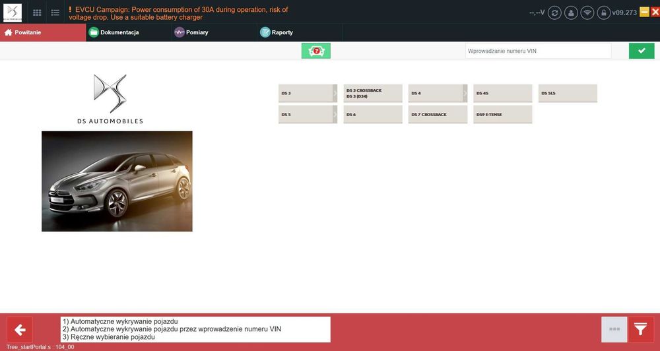
Task: Open the Pomiary tab
Action: [214, 32]
